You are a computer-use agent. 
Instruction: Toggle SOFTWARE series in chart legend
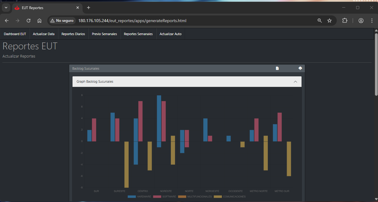coord(165,197)
